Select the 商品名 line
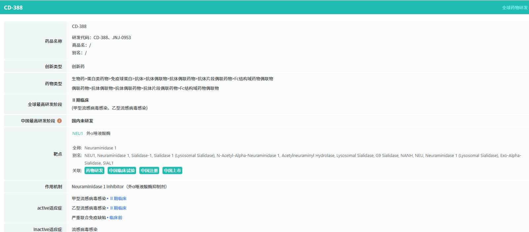The image size is (529, 232). coord(82,45)
